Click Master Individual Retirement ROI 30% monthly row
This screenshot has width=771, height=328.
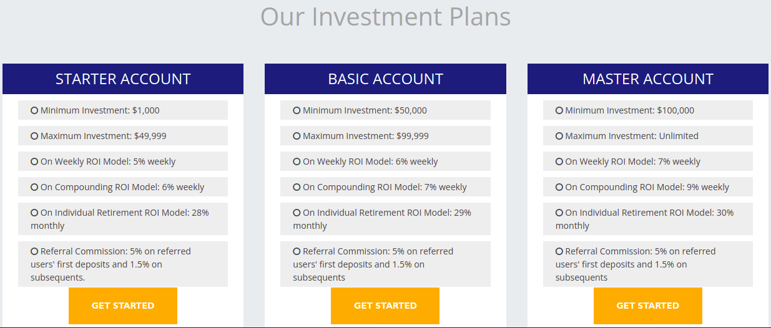click(x=648, y=219)
